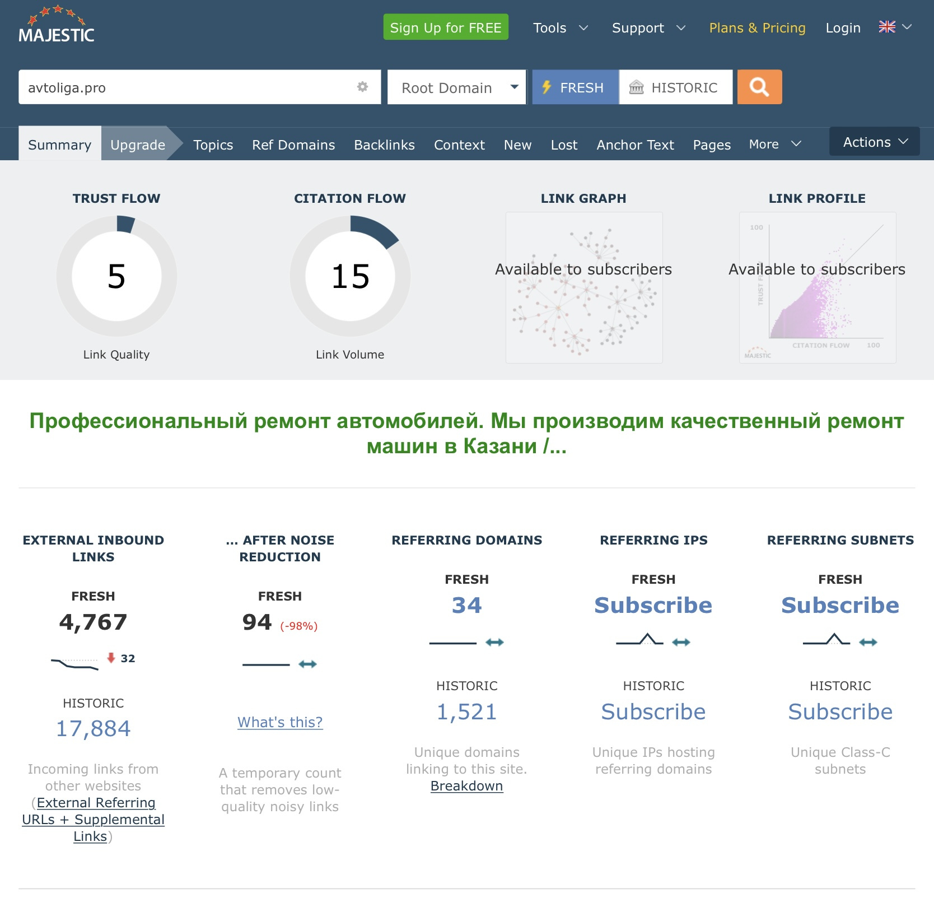The height and width of the screenshot is (907, 934).
Task: Expand the Tools menu
Action: click(x=561, y=27)
